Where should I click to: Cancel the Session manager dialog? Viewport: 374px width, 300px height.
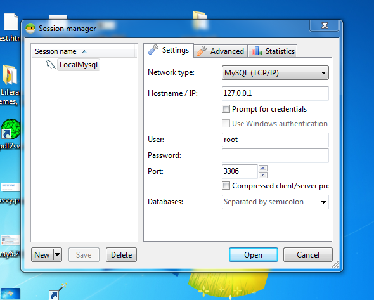coord(308,255)
